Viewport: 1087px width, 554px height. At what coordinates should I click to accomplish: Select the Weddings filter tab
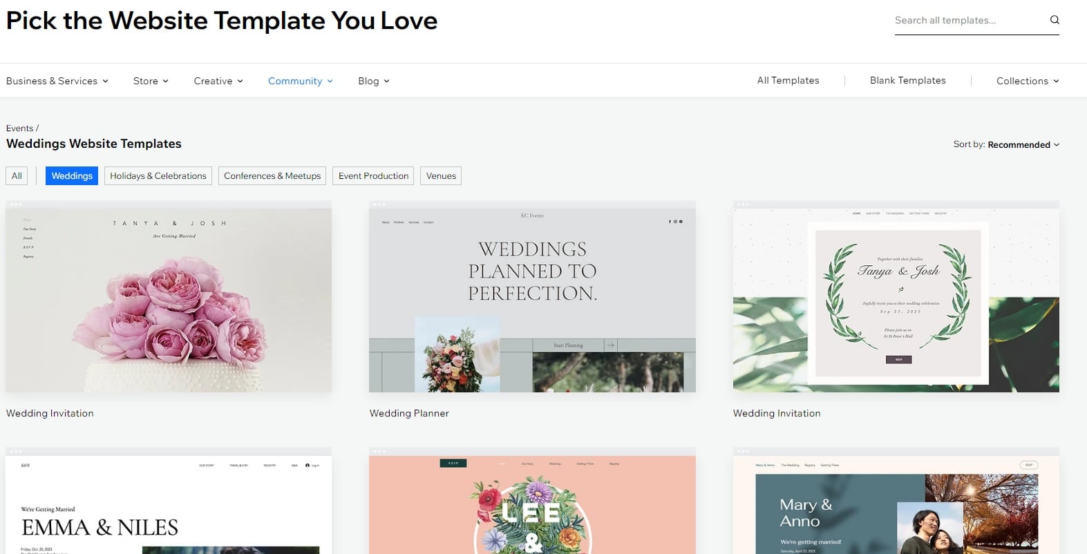point(72,175)
